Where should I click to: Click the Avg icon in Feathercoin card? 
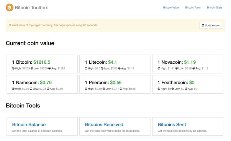(186, 89)
